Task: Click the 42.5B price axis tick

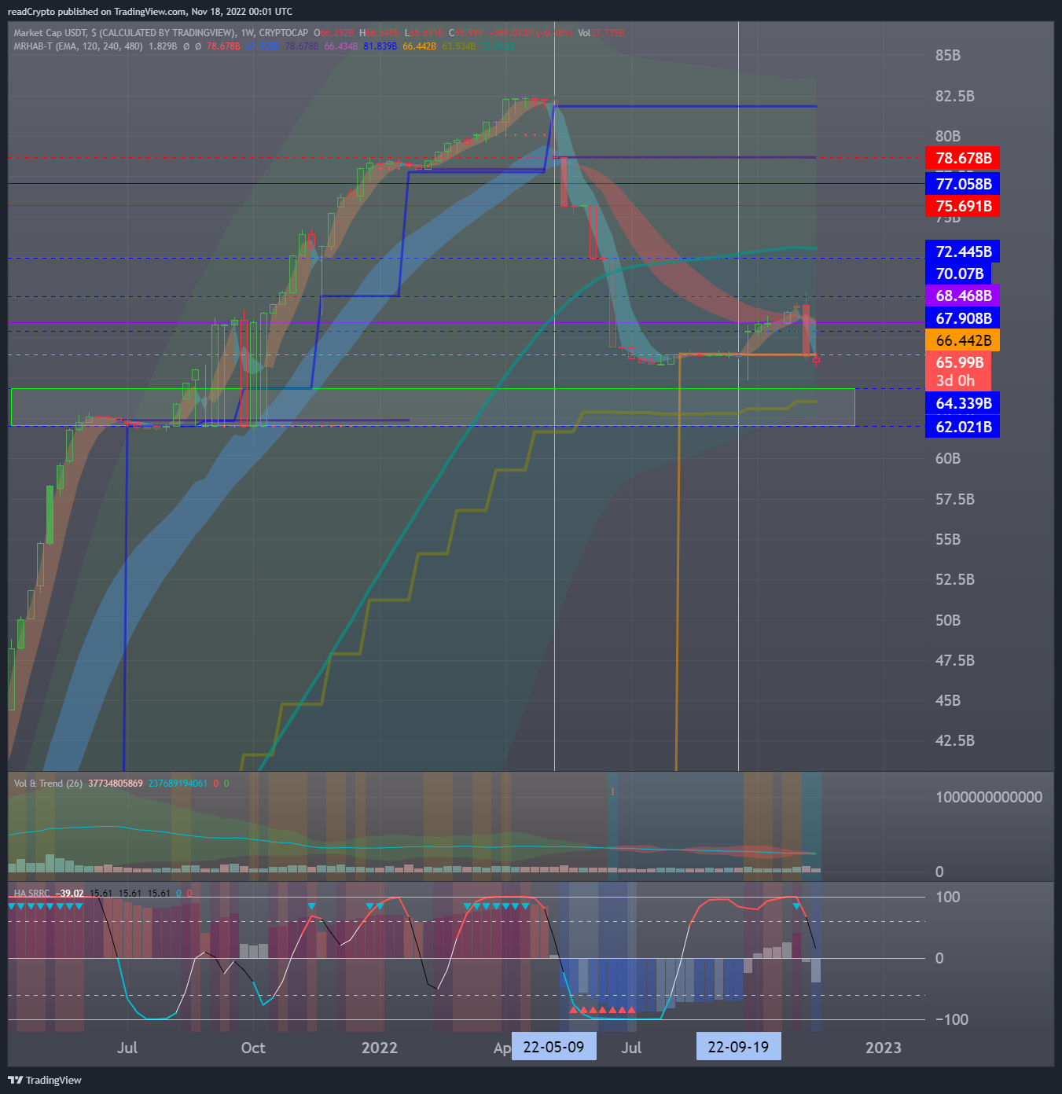Action: pos(955,740)
